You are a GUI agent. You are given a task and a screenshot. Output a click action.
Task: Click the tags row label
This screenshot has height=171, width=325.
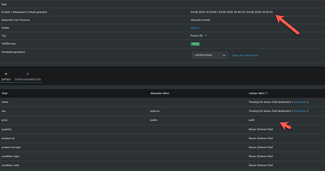pyautogui.click(x=4, y=4)
